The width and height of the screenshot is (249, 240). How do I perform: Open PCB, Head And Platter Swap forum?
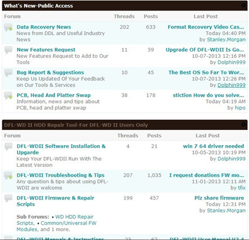[53, 95]
